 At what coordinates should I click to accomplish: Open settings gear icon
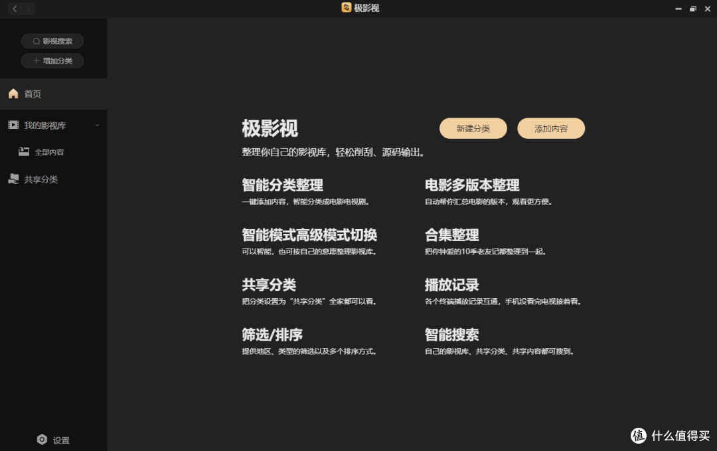tap(42, 440)
